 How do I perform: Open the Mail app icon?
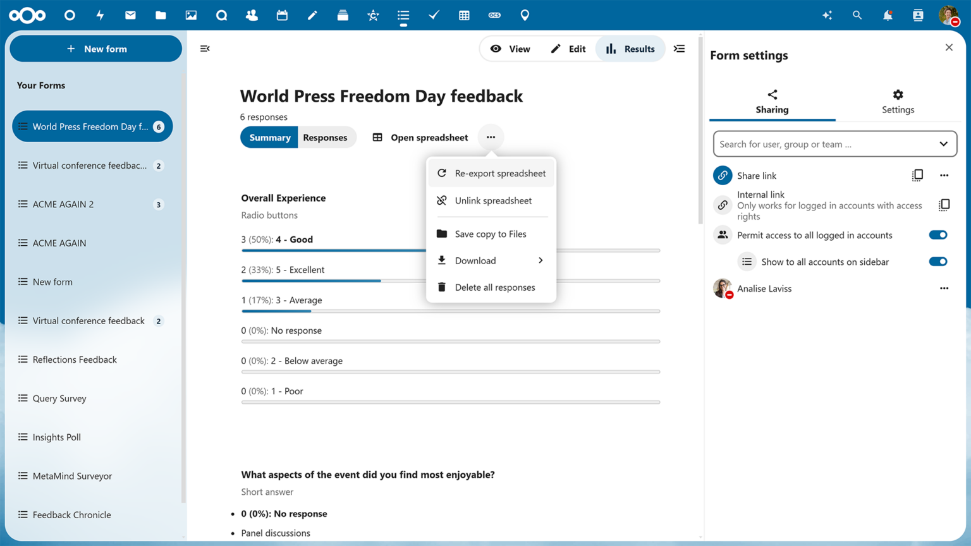click(130, 15)
